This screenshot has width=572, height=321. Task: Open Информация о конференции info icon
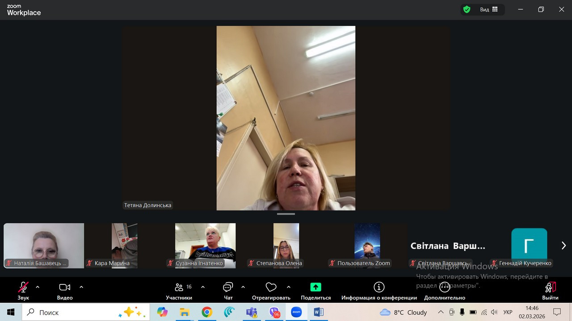click(x=379, y=288)
